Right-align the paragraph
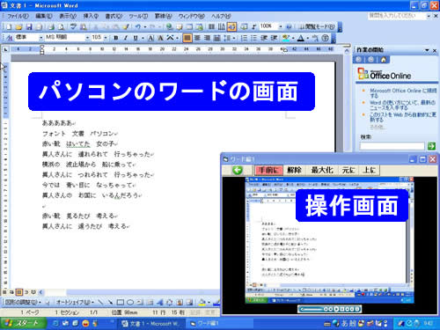Viewport: 440px width, 330px height. tap(207, 38)
